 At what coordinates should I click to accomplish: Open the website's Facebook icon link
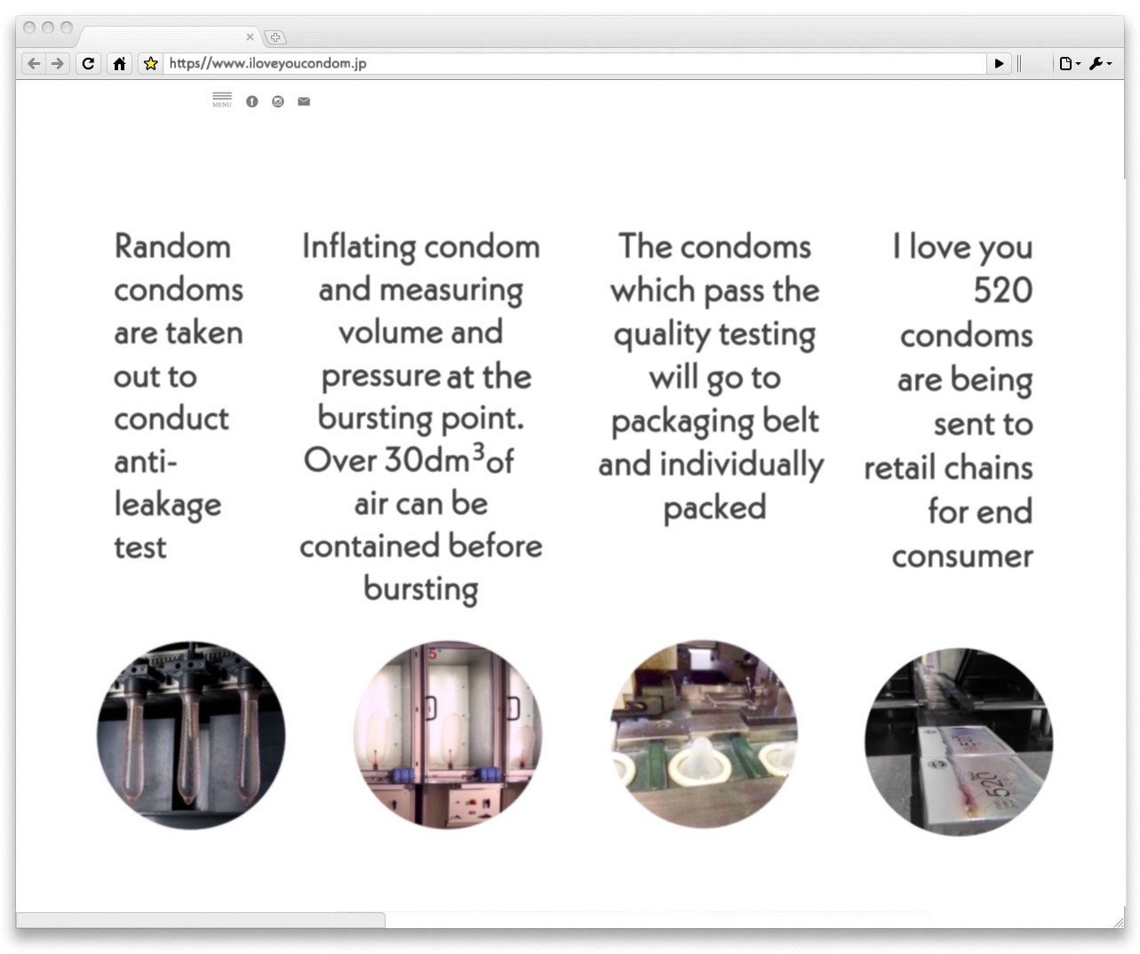tap(252, 101)
